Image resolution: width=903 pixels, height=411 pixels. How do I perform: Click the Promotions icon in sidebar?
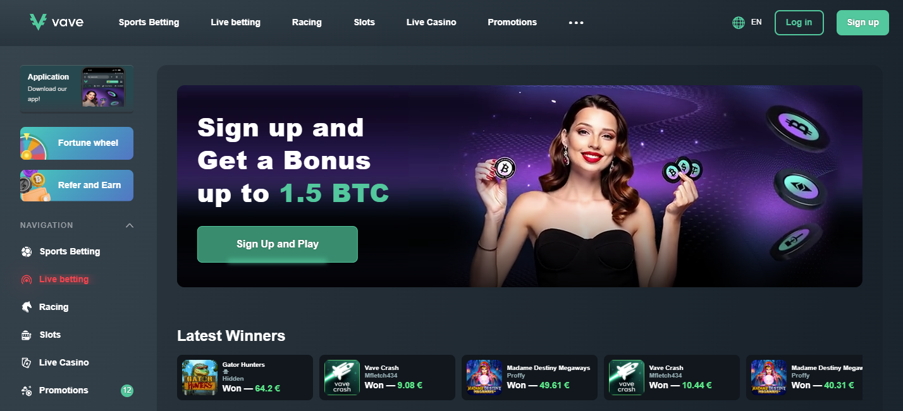tap(27, 390)
